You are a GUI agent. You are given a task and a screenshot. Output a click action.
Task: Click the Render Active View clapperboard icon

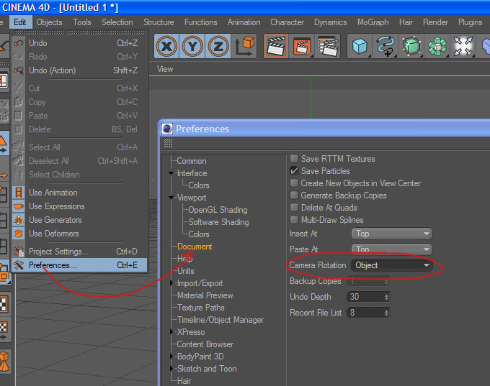(x=275, y=47)
